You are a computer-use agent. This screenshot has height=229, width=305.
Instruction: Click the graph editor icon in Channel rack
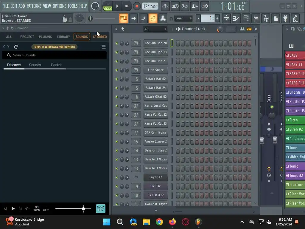[x=242, y=29]
